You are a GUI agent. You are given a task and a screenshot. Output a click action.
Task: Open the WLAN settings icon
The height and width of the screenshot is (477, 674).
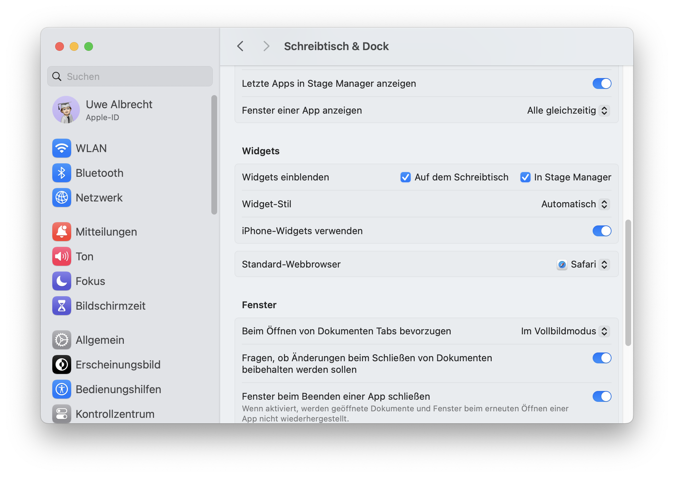(62, 148)
